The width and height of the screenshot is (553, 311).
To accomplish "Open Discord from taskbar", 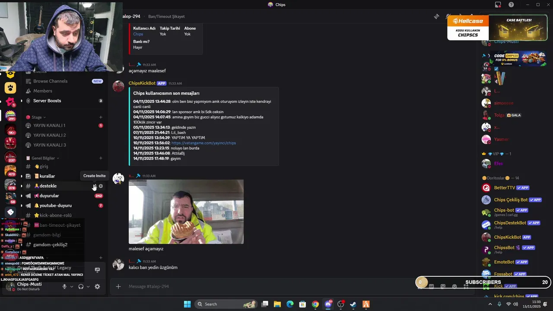I will click(x=328, y=304).
